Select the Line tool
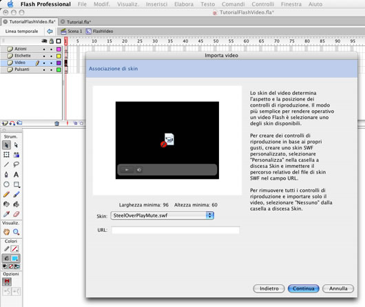 coord(6,165)
